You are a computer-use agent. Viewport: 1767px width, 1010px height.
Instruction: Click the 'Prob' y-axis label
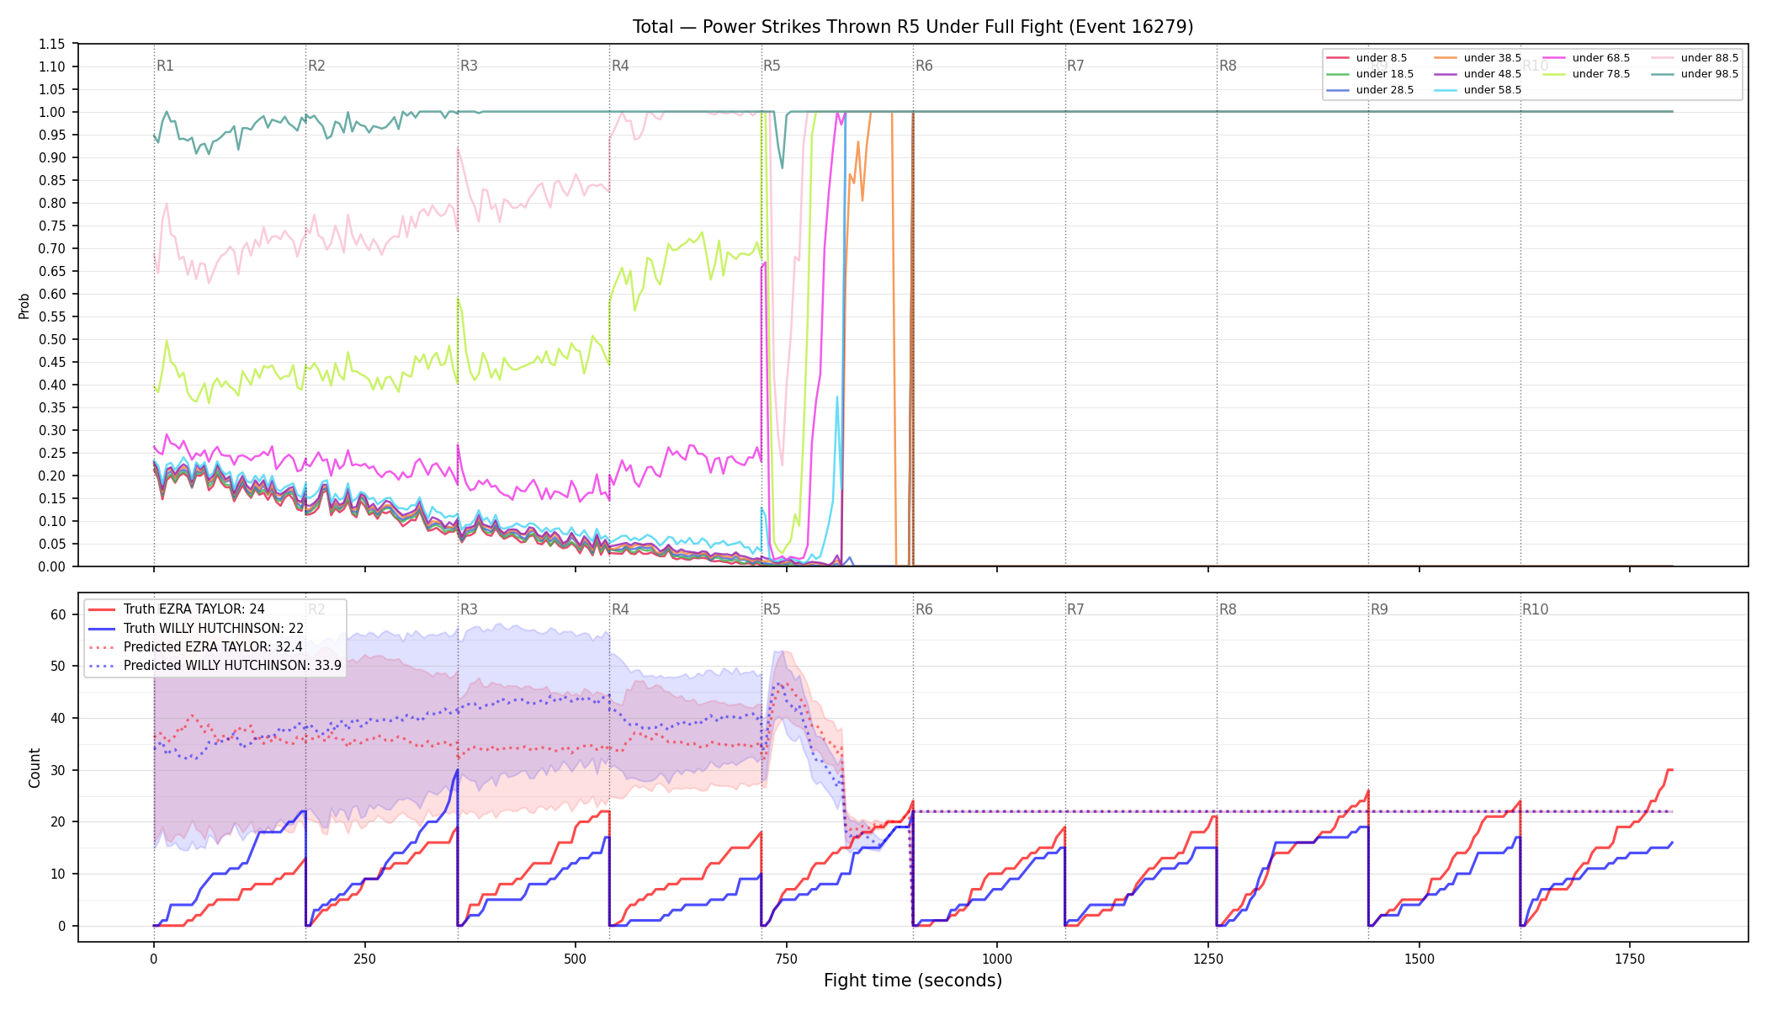tap(24, 306)
